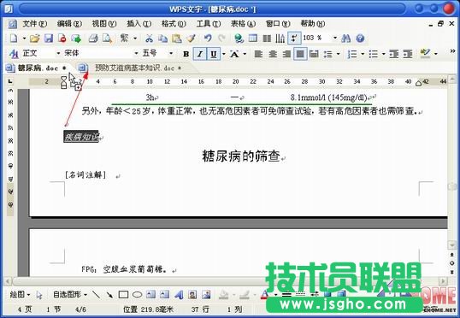Save the document with the floppy disk icon

(x=49, y=38)
